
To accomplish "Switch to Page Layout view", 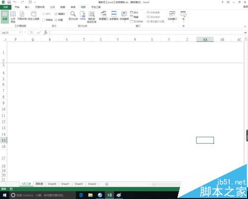I will click(x=22, y=16).
